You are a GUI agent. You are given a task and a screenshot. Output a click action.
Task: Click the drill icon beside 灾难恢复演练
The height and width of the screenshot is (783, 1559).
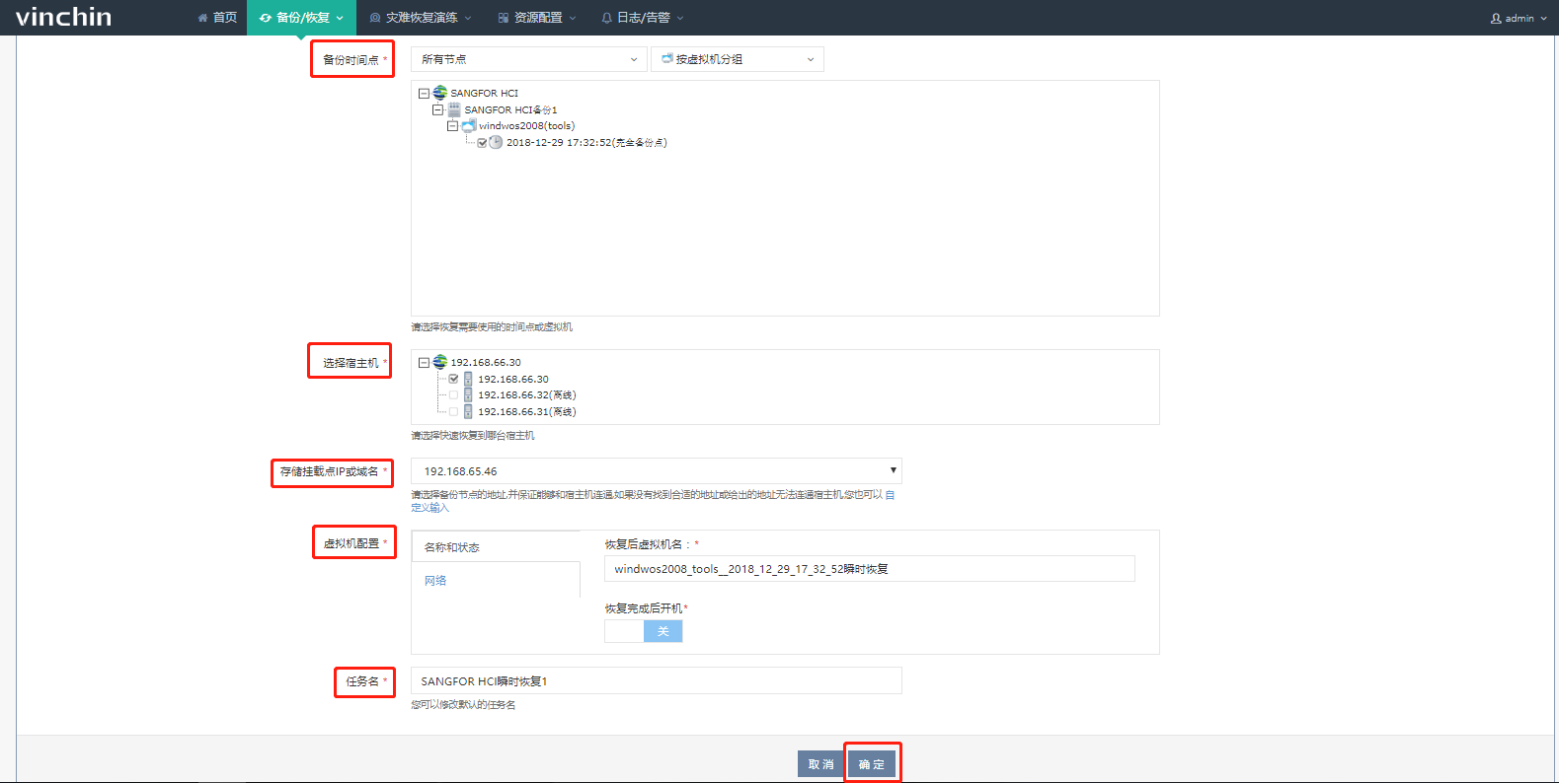click(x=375, y=18)
